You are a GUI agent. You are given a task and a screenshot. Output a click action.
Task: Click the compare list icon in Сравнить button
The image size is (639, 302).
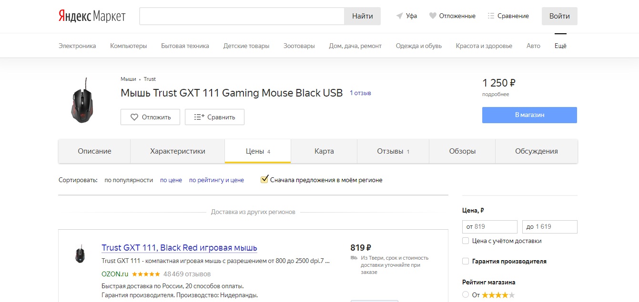(199, 117)
